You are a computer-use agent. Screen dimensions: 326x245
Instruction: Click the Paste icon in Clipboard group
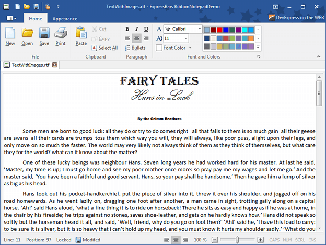click(x=81, y=36)
